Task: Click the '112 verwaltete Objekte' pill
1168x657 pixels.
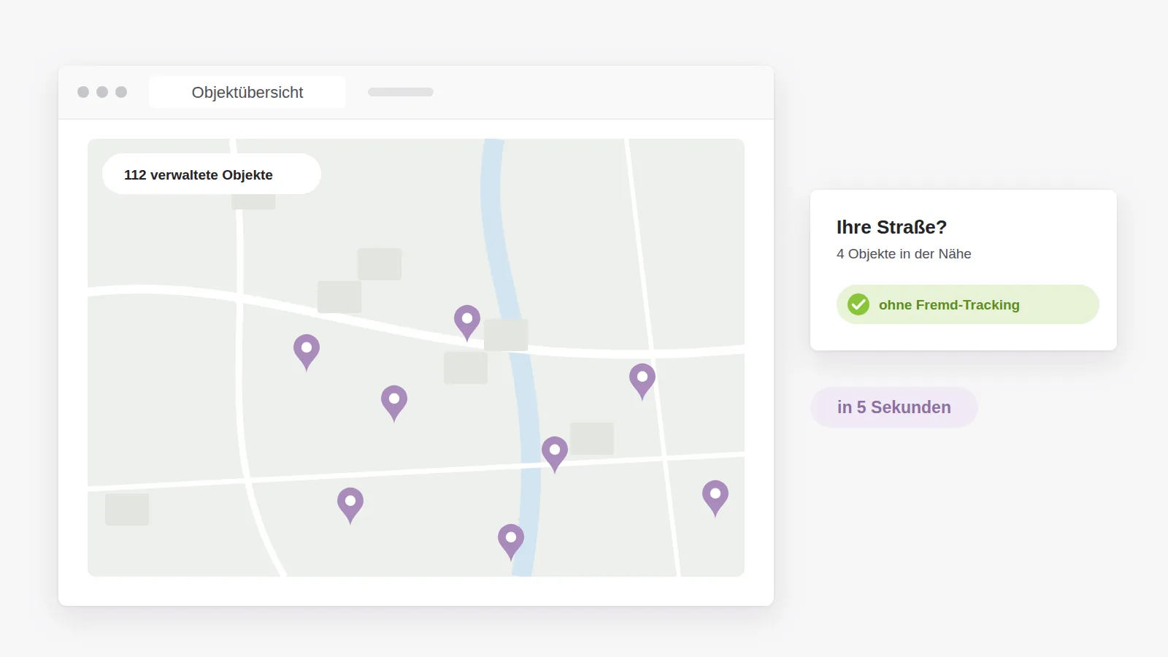Action: pos(212,174)
